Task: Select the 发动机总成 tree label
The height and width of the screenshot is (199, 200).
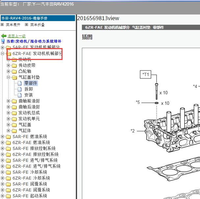Action: click(29, 113)
